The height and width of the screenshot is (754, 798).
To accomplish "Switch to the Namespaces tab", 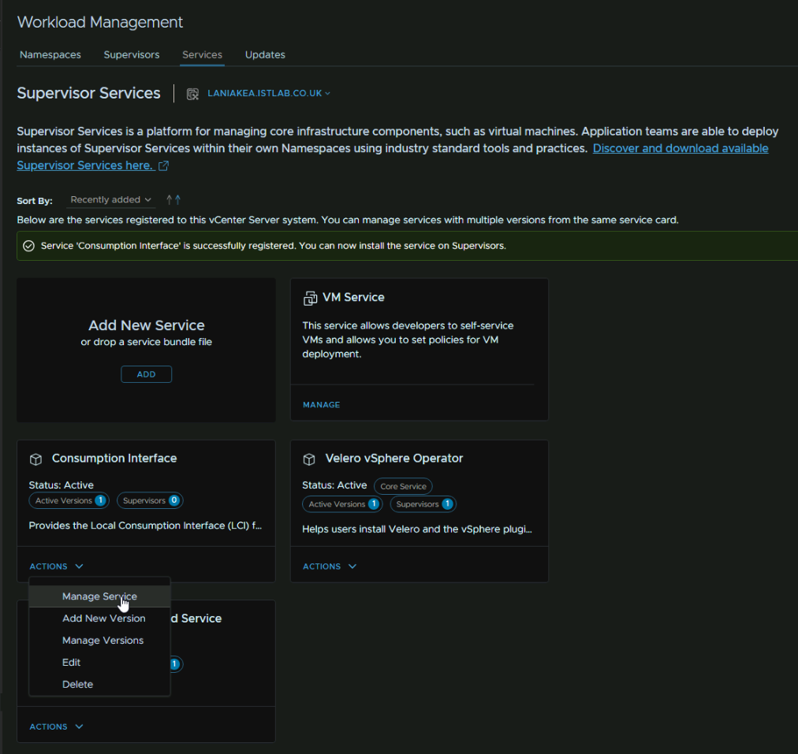I will click(50, 55).
